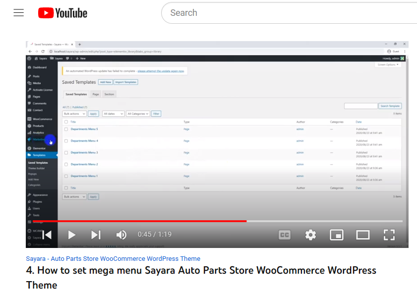Screen dimensions: 417x294
Task: Open the top Bulk actions dropdown
Action: point(74,114)
